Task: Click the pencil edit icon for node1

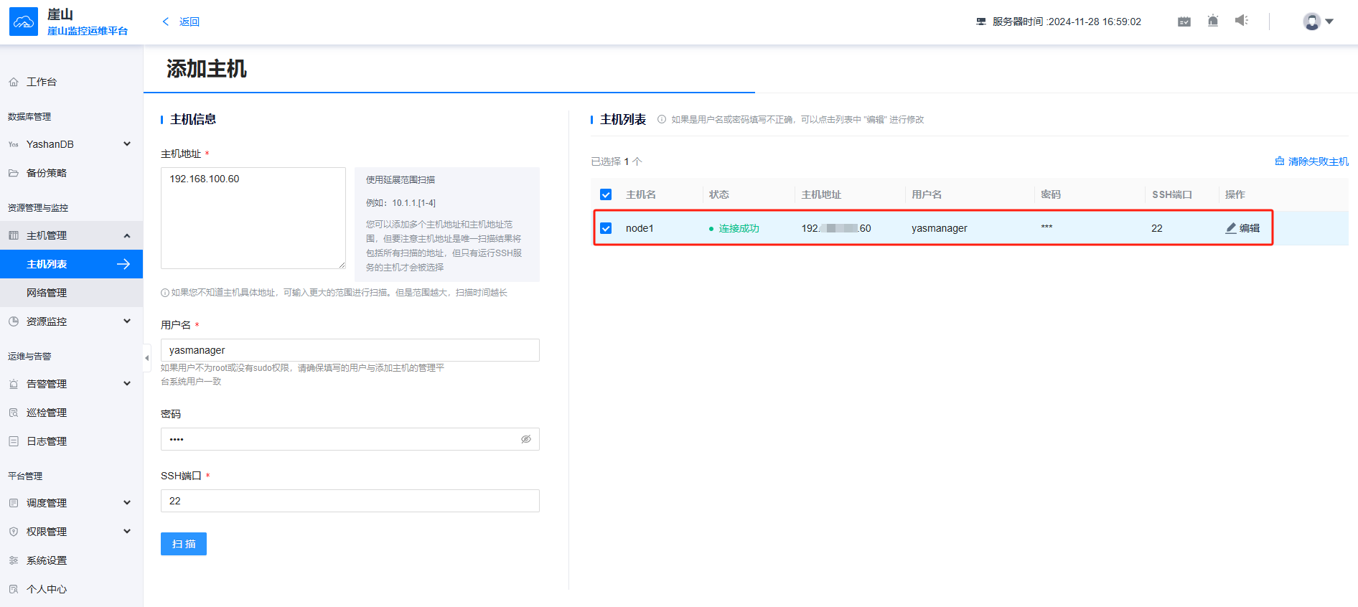Action: (x=1231, y=228)
